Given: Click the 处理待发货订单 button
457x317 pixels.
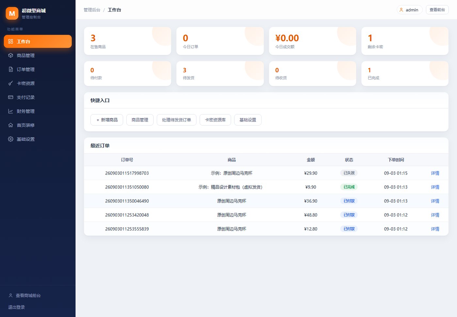Looking at the screenshot, I should (177, 120).
